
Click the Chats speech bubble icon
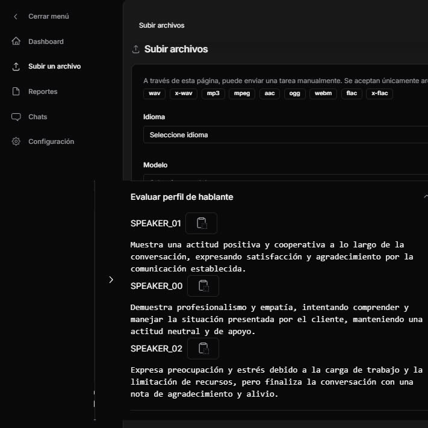tap(16, 117)
